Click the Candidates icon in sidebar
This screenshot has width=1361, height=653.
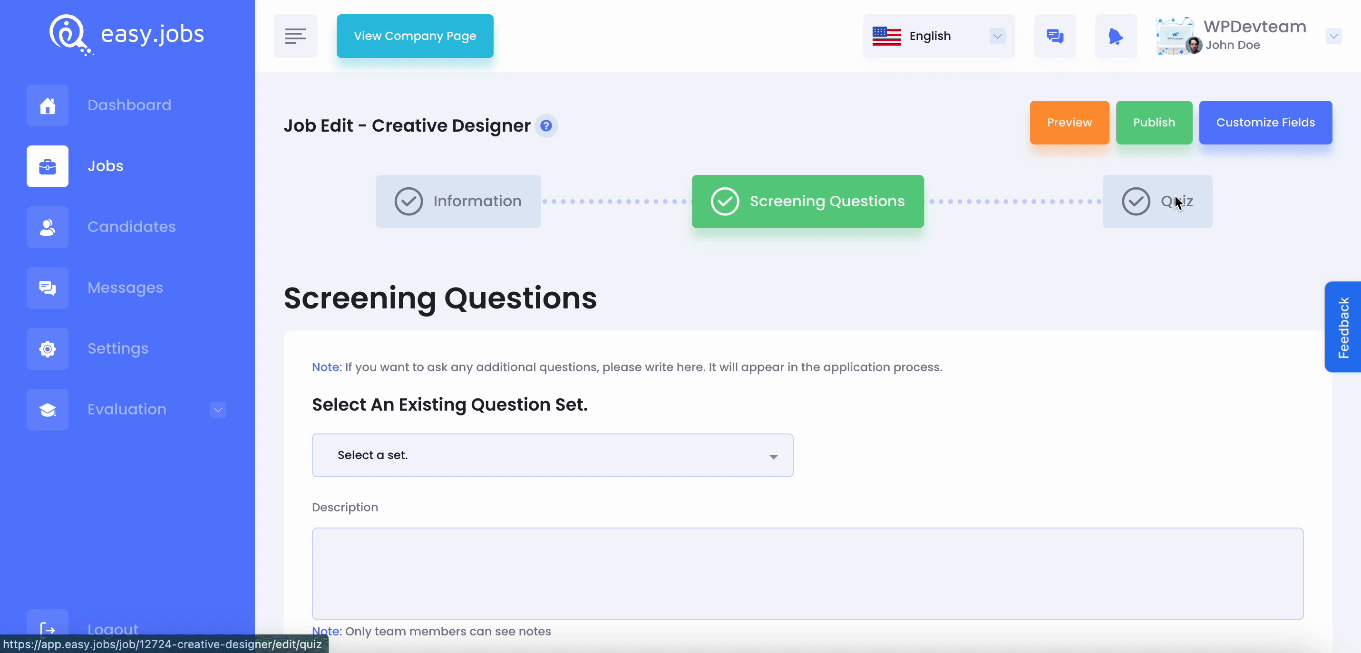point(48,226)
